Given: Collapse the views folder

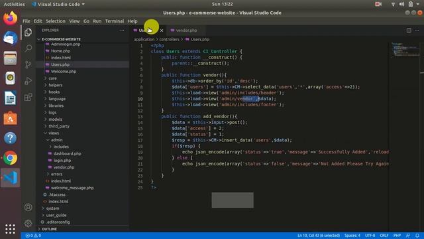Looking at the screenshot, I should pyautogui.click(x=54, y=133).
